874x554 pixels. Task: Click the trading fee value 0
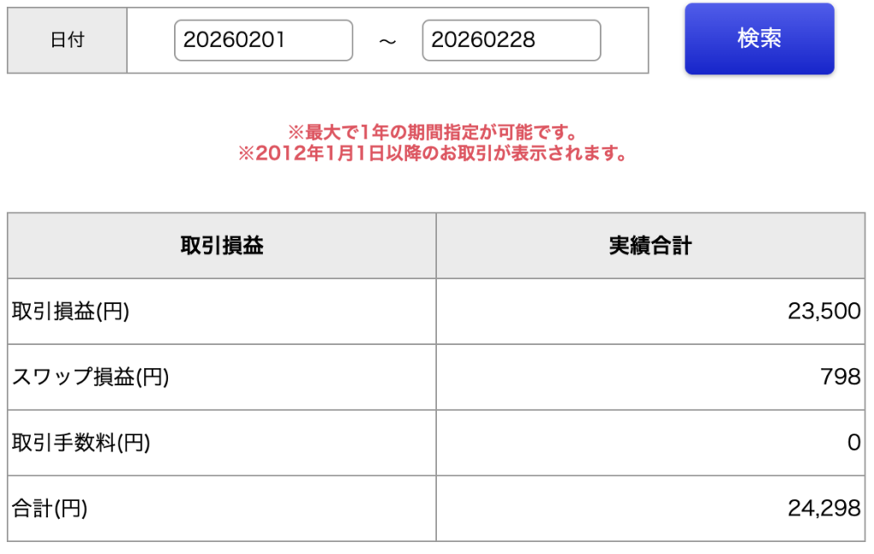(x=853, y=443)
